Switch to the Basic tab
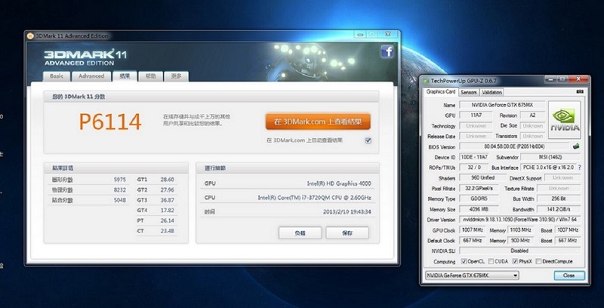The image size is (604, 308). click(x=57, y=76)
